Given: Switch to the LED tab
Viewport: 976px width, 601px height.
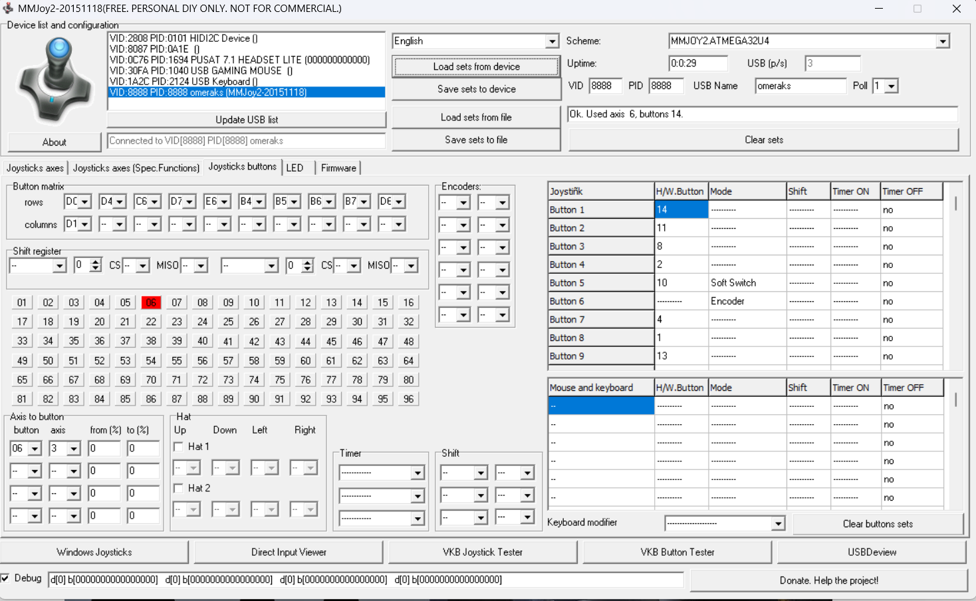Looking at the screenshot, I should (x=295, y=168).
